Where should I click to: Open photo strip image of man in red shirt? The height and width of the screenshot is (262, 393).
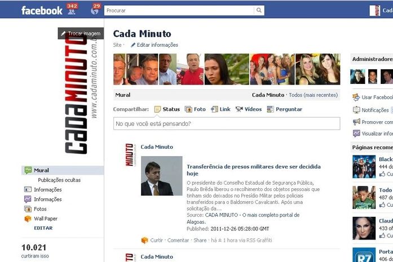pyautogui.click(x=181, y=69)
